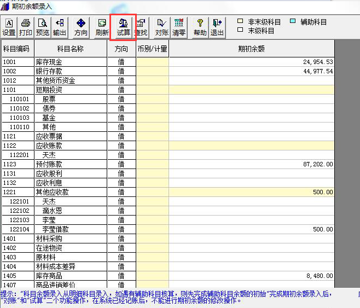Click the 方向 (Direction) toolbar icon
Screen dimensions: 360x308
pos(80,27)
